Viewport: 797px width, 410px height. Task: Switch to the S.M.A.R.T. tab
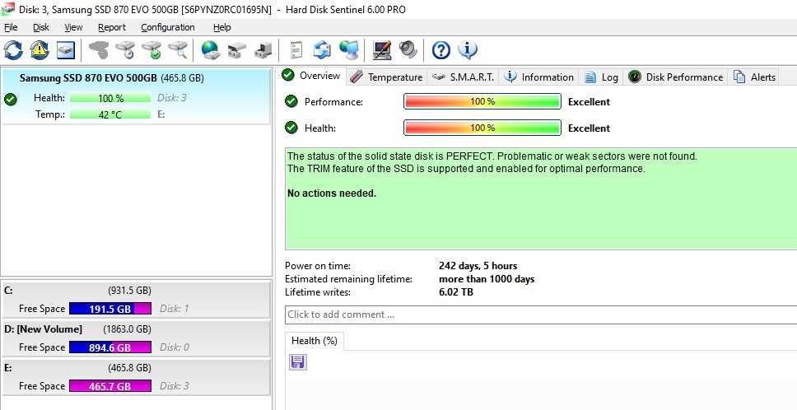pyautogui.click(x=463, y=77)
